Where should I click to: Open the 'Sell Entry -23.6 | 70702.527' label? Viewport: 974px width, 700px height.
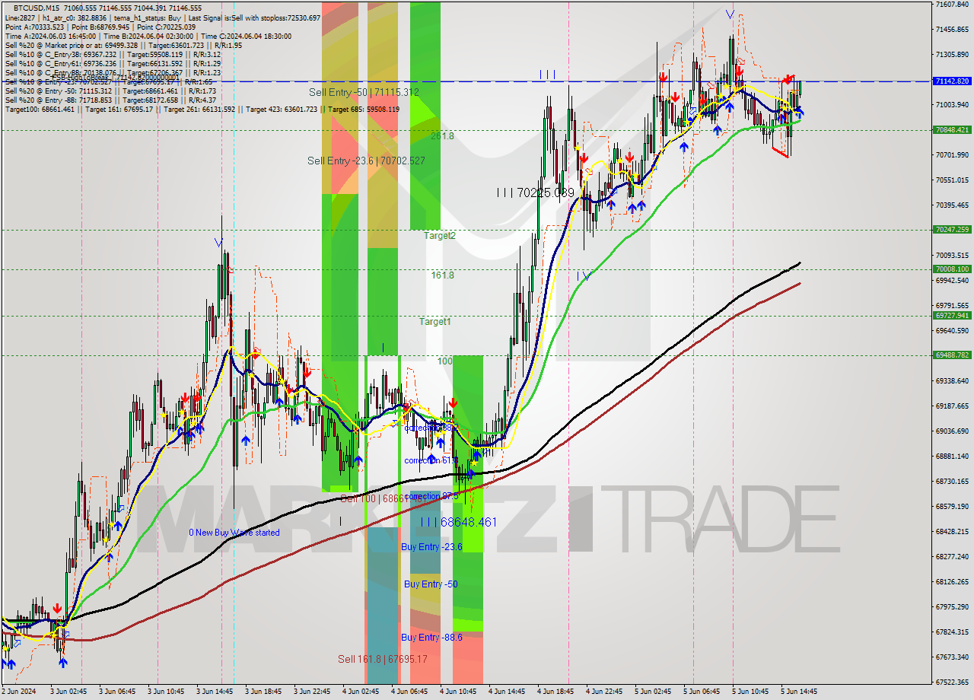click(367, 161)
